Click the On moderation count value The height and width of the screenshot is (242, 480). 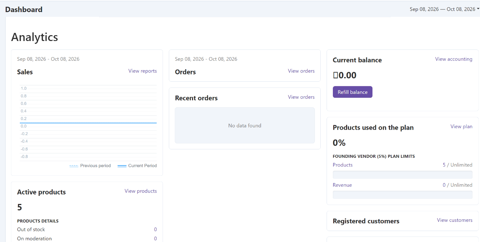[155, 239]
